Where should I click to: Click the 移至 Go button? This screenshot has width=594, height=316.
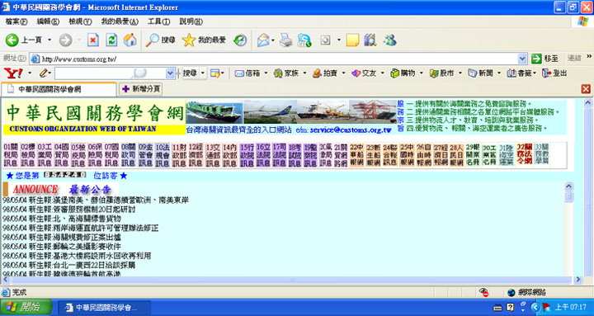(x=544, y=59)
